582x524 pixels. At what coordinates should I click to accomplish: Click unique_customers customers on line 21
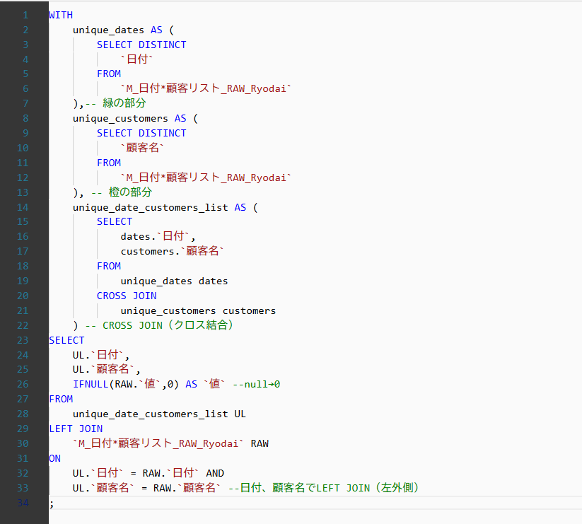(x=198, y=310)
